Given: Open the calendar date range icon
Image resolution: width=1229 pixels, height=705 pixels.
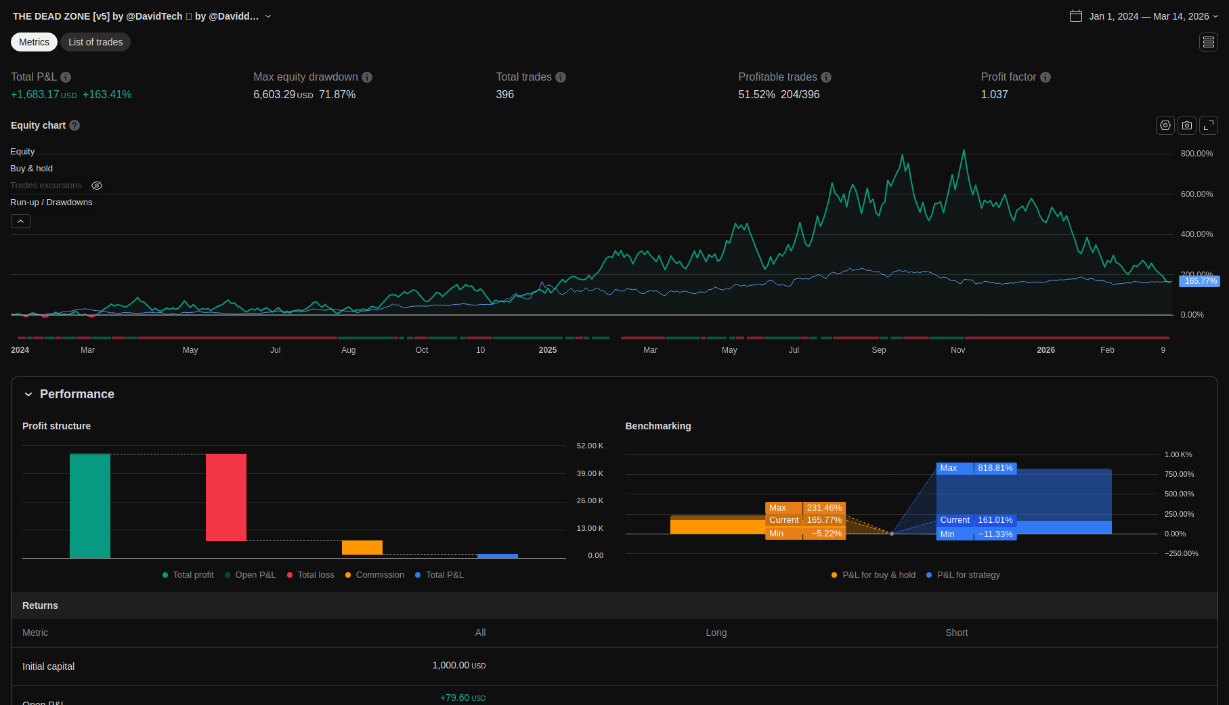Looking at the screenshot, I should 1076,16.
